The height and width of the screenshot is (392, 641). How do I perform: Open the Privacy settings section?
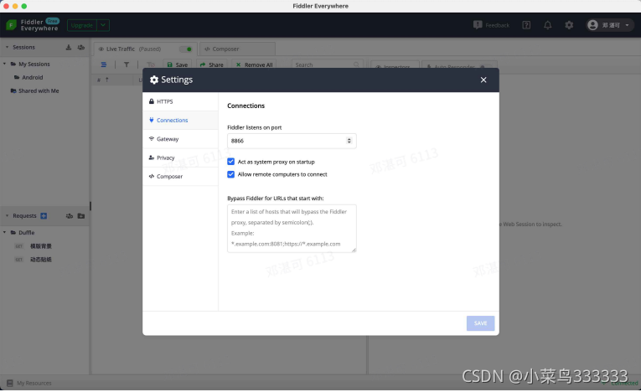180,157
